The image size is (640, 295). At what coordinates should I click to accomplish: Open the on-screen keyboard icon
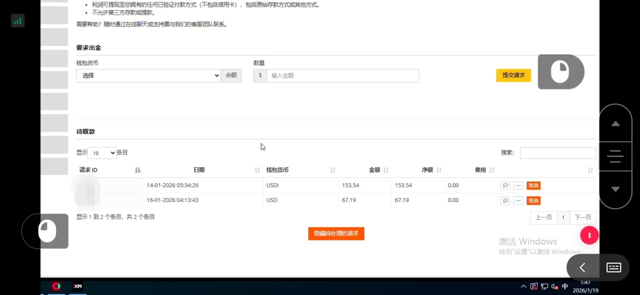613,267
